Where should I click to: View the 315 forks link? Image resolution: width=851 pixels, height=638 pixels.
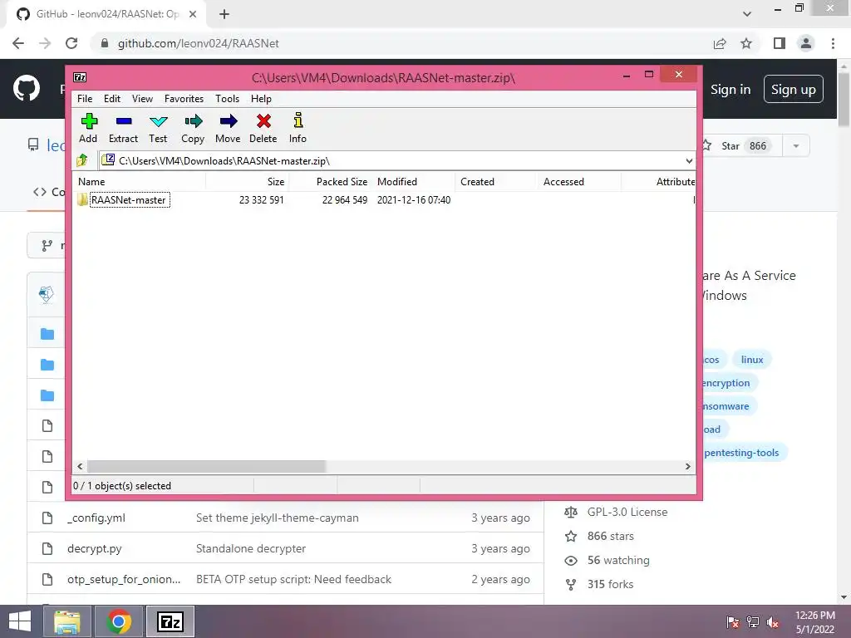[x=610, y=585]
